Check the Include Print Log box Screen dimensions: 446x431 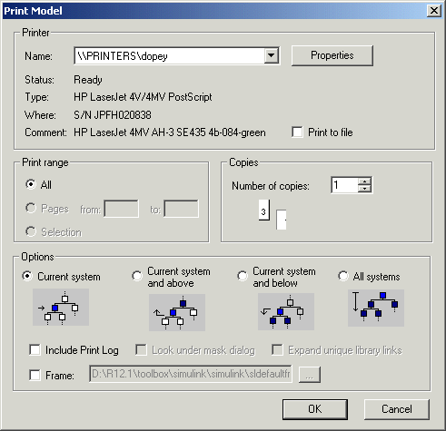click(35, 350)
